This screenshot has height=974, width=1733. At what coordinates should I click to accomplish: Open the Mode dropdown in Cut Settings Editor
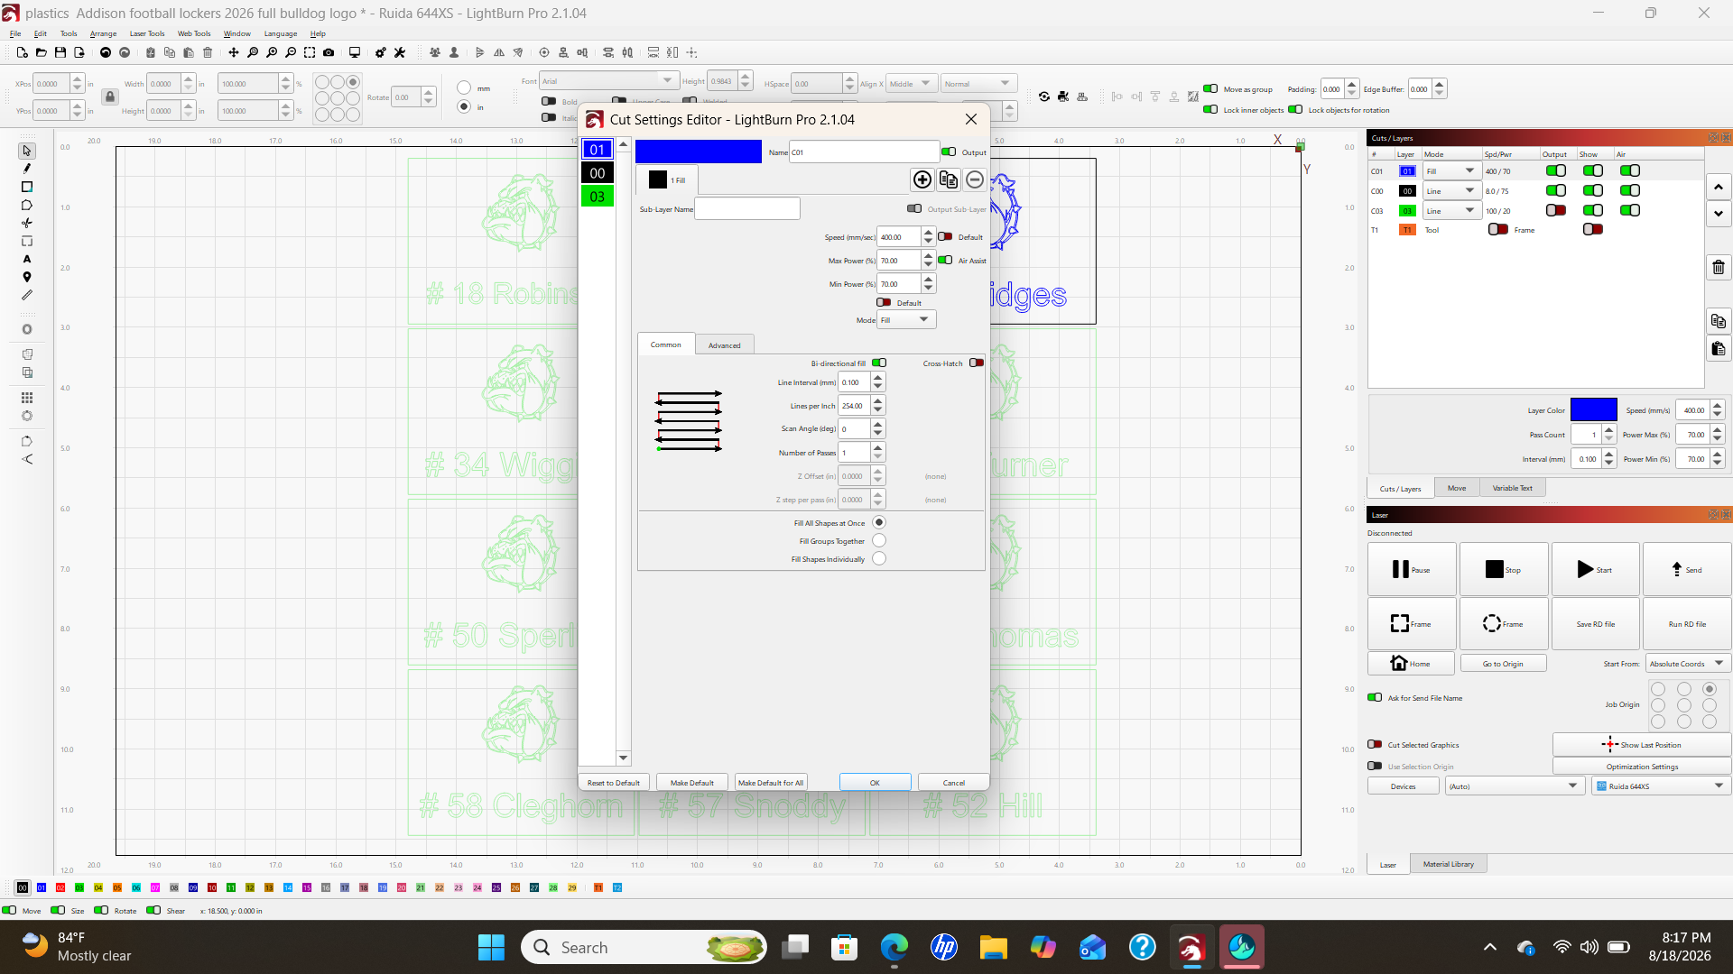[906, 319]
